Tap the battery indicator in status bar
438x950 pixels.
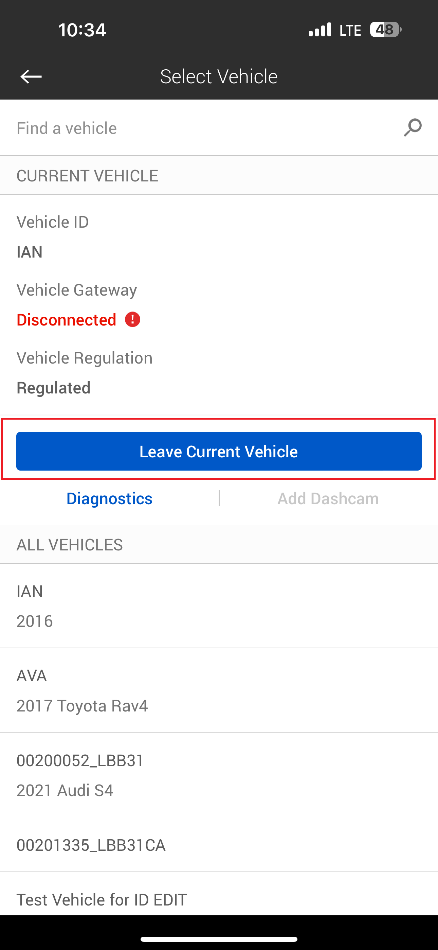pyautogui.click(x=385, y=30)
